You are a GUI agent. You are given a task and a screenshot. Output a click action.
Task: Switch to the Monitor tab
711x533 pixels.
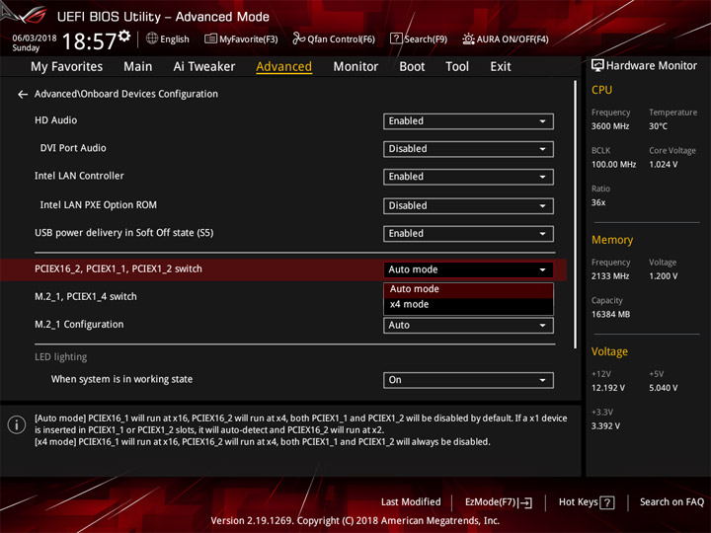point(355,67)
